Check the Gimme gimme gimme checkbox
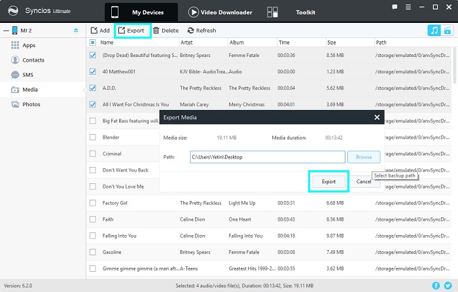The width and height of the screenshot is (458, 292). pos(93,268)
